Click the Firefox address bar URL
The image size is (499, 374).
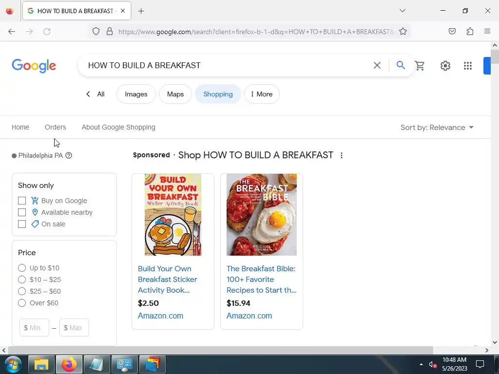[255, 32]
